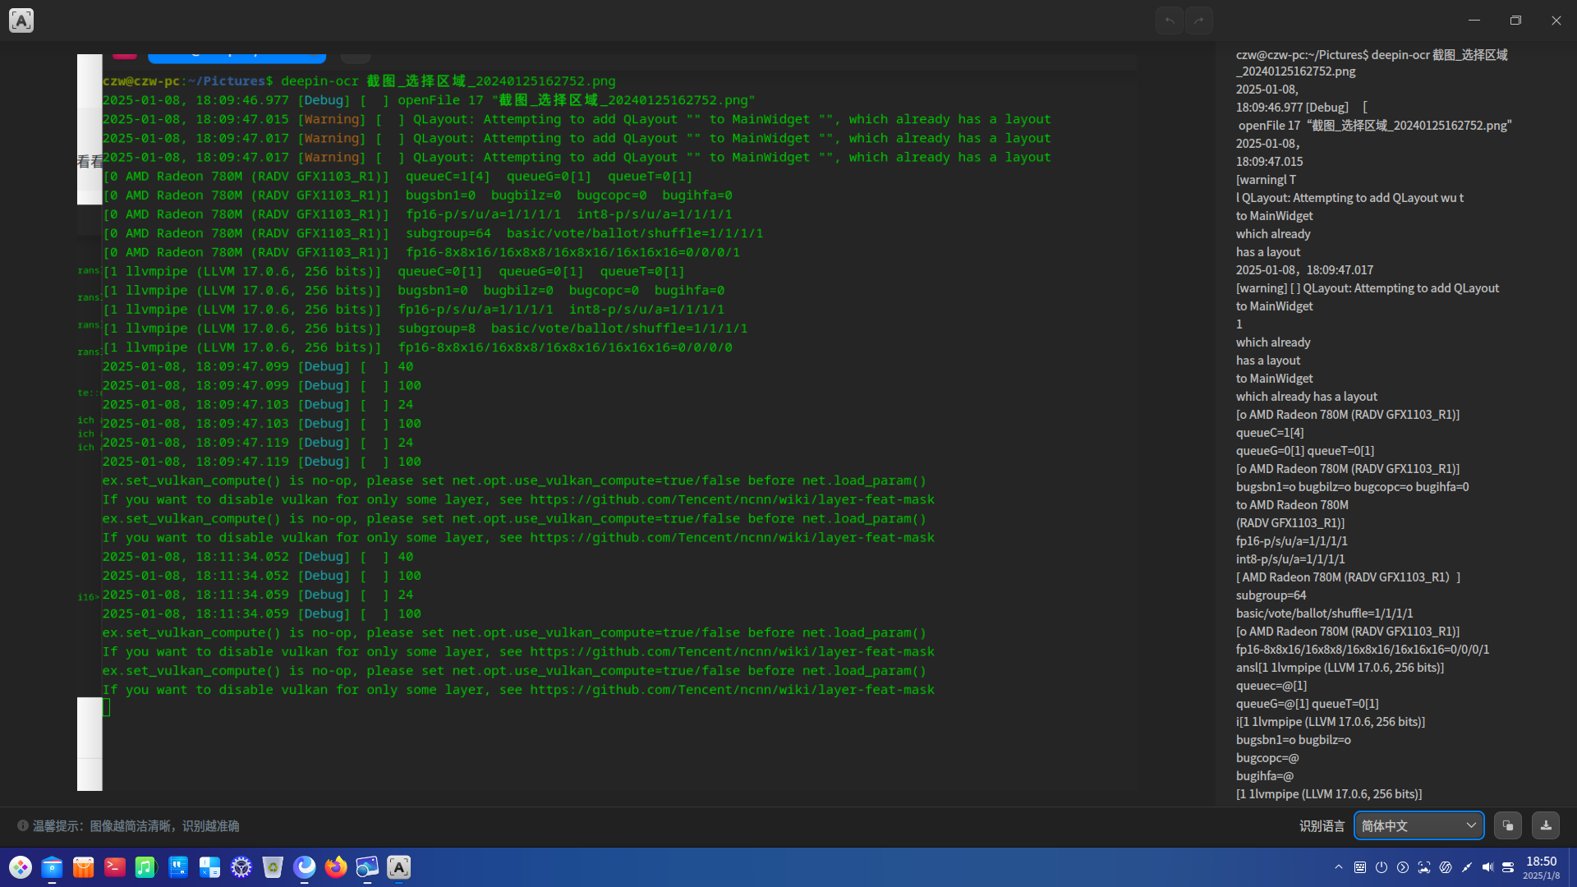This screenshot has width=1577, height=887.
Task: Click the screenshot tray icon
Action: point(1424,867)
